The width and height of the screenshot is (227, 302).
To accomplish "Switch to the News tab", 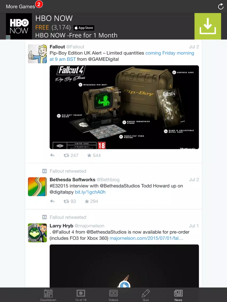I will [178, 295].
